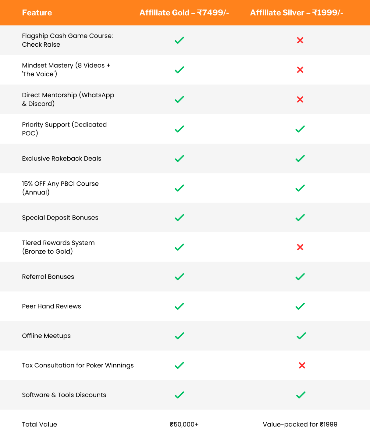Click the Tax Consultation for Poker Winnings text
370x439 pixels.
coord(78,365)
